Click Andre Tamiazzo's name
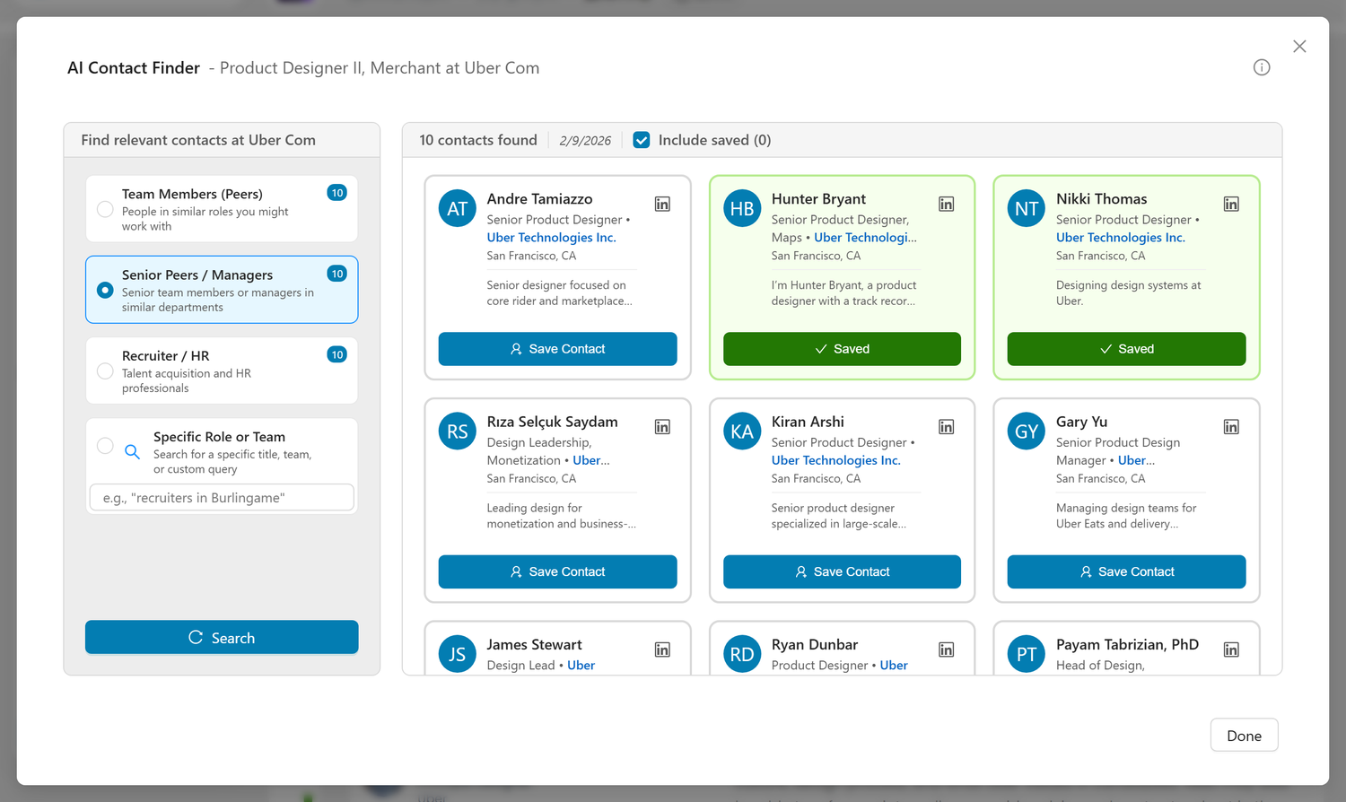 click(539, 199)
